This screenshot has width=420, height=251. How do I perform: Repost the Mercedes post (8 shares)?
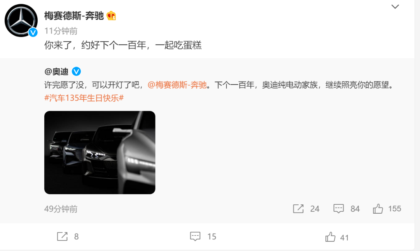(68, 237)
